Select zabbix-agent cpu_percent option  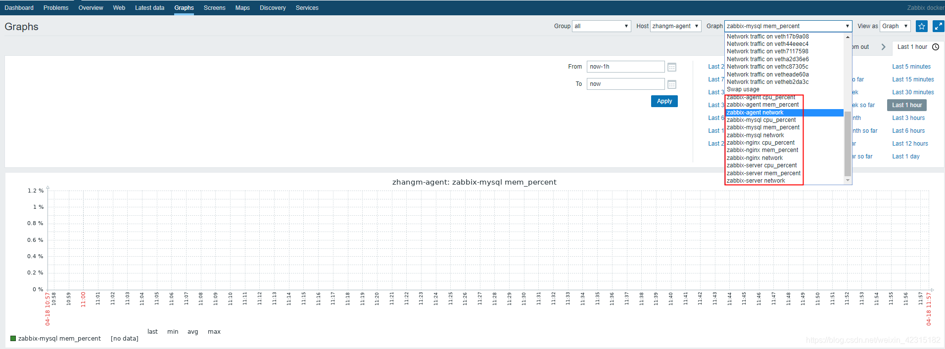[x=784, y=97]
